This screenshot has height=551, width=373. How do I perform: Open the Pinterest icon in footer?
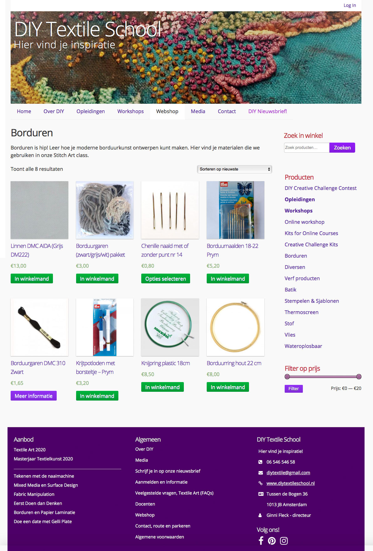coord(272,541)
